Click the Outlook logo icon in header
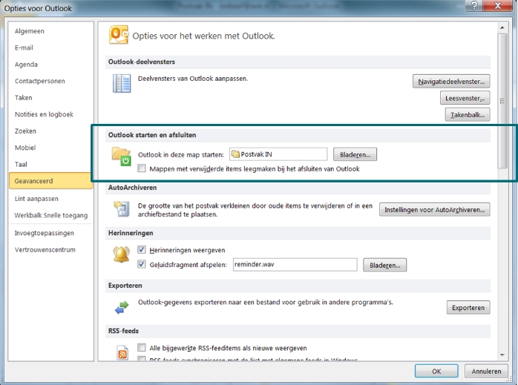 (119, 35)
